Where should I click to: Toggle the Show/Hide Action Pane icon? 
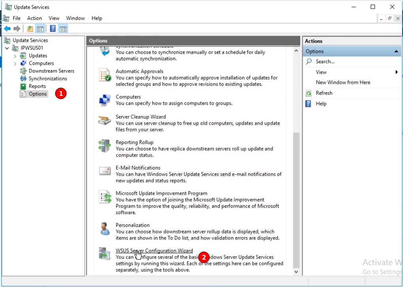click(63, 29)
